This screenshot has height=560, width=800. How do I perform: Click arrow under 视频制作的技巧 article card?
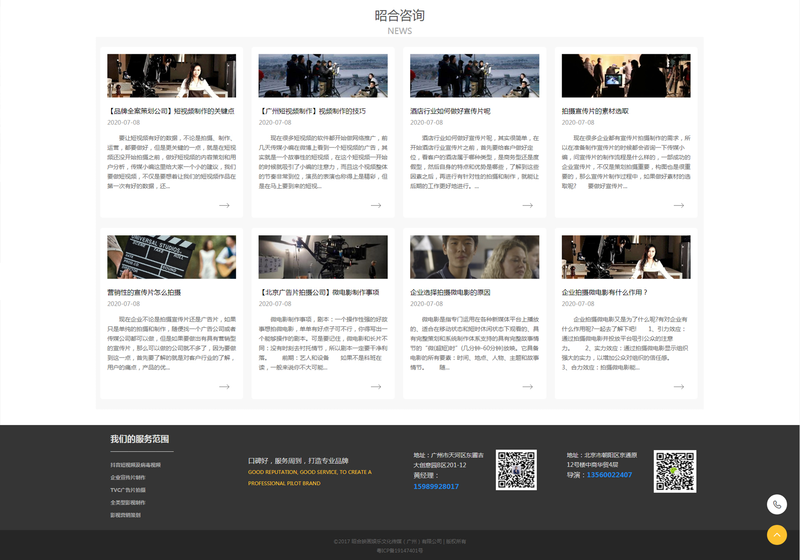pos(376,205)
